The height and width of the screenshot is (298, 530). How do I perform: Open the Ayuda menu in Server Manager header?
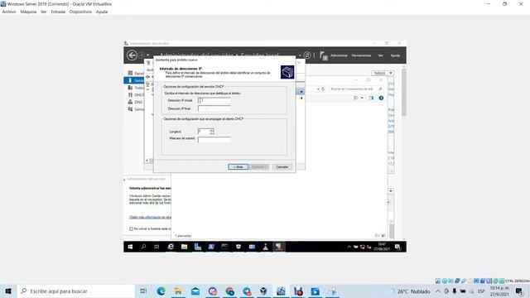tap(395, 55)
